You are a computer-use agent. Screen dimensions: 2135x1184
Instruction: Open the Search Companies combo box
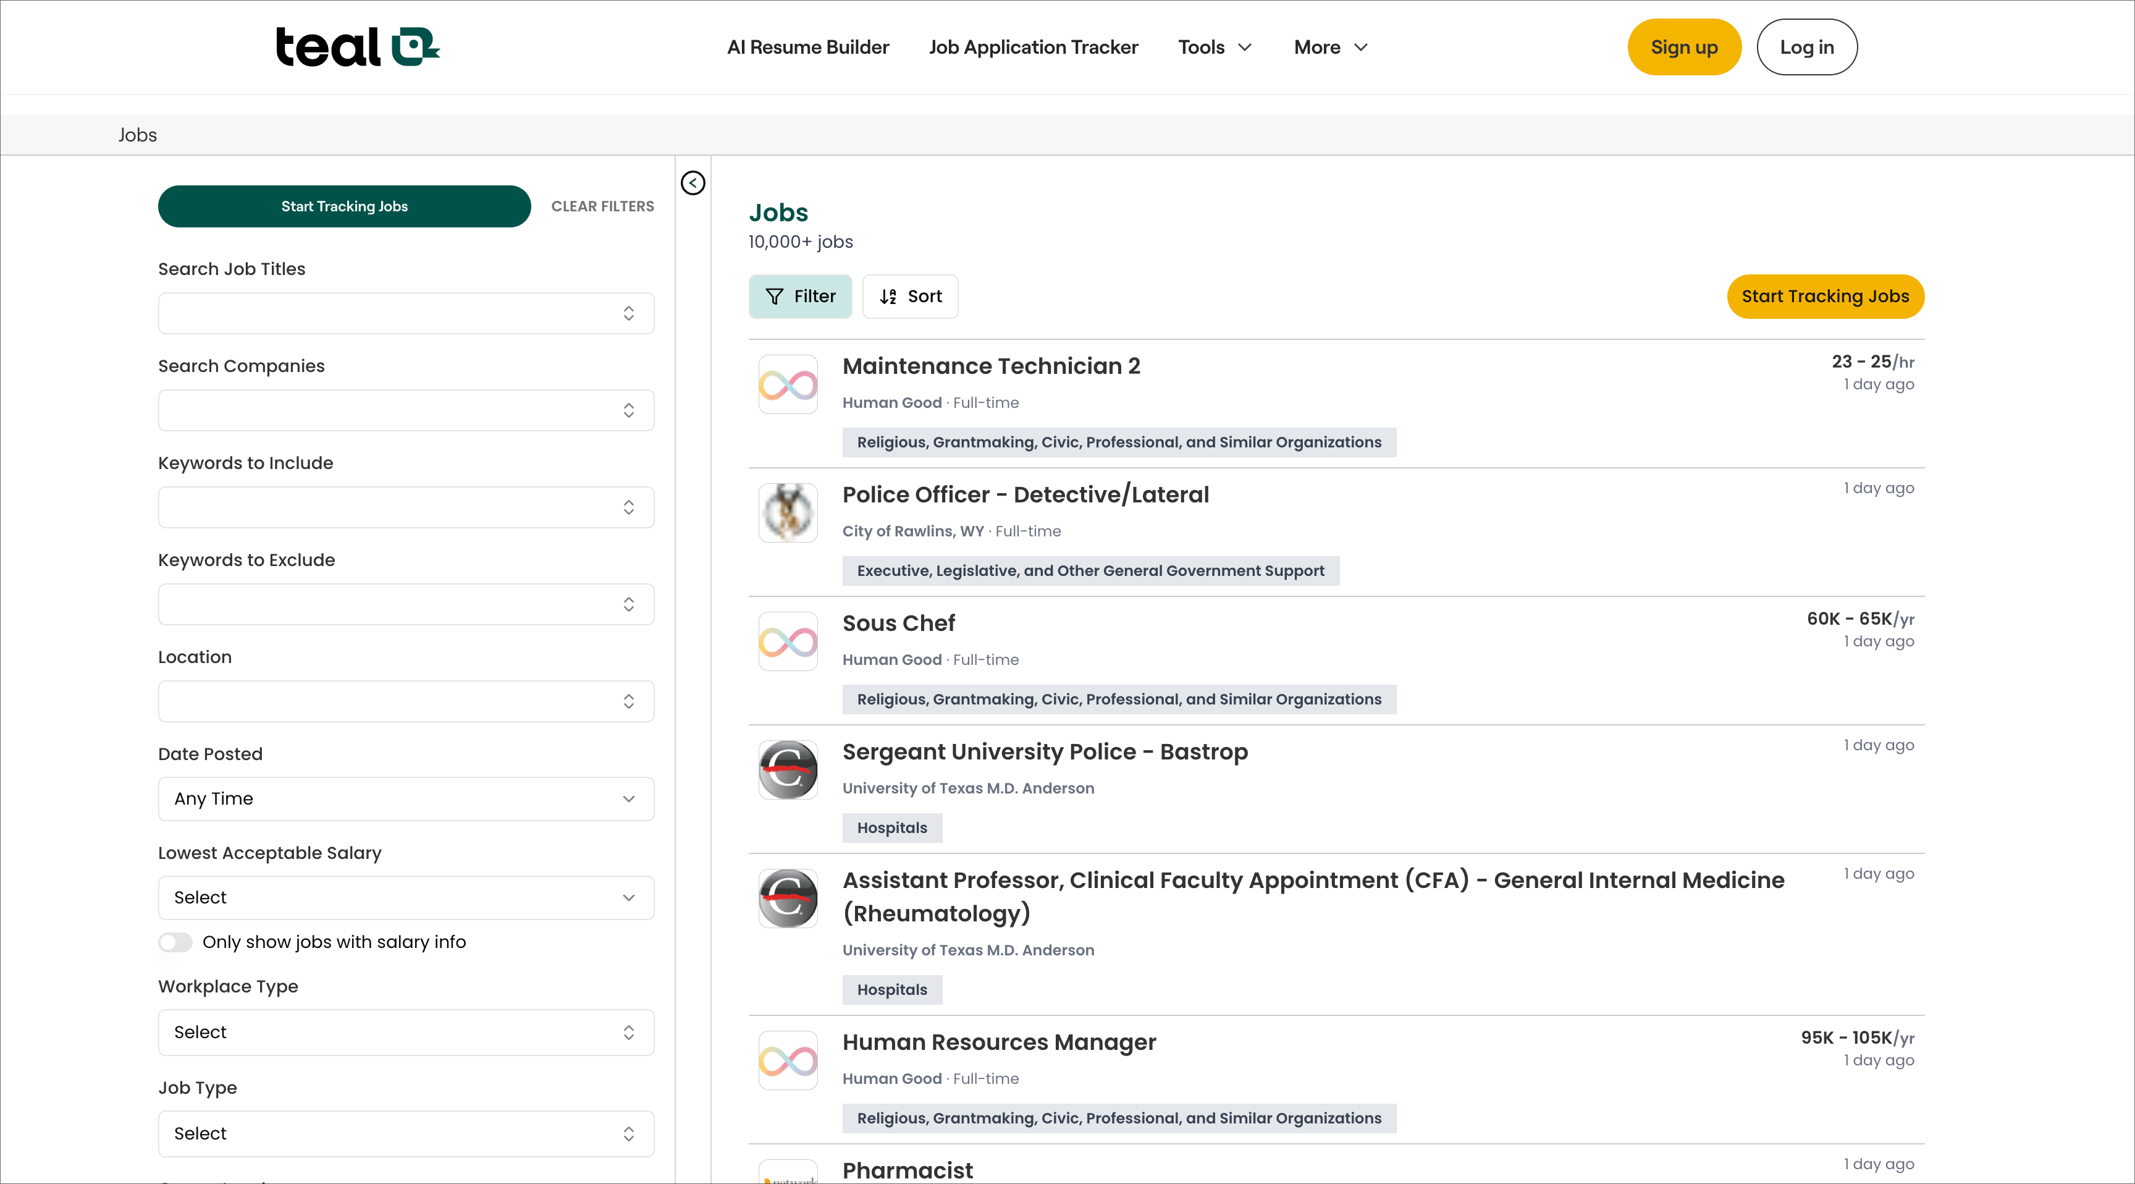pyautogui.click(x=406, y=410)
